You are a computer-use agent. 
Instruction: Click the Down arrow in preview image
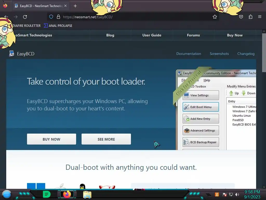coord(248,93)
